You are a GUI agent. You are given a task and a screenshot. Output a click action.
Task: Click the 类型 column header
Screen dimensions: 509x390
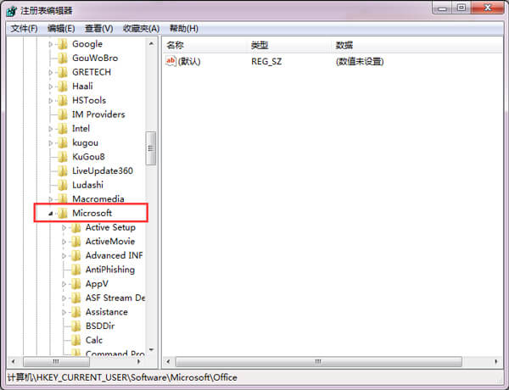coord(260,44)
